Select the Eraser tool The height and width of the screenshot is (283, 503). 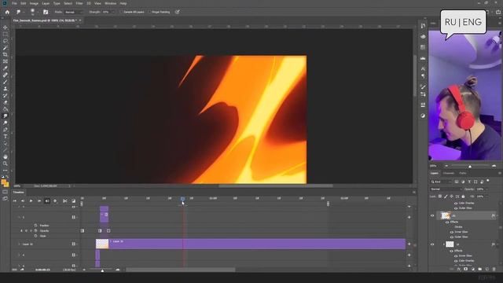[6, 102]
